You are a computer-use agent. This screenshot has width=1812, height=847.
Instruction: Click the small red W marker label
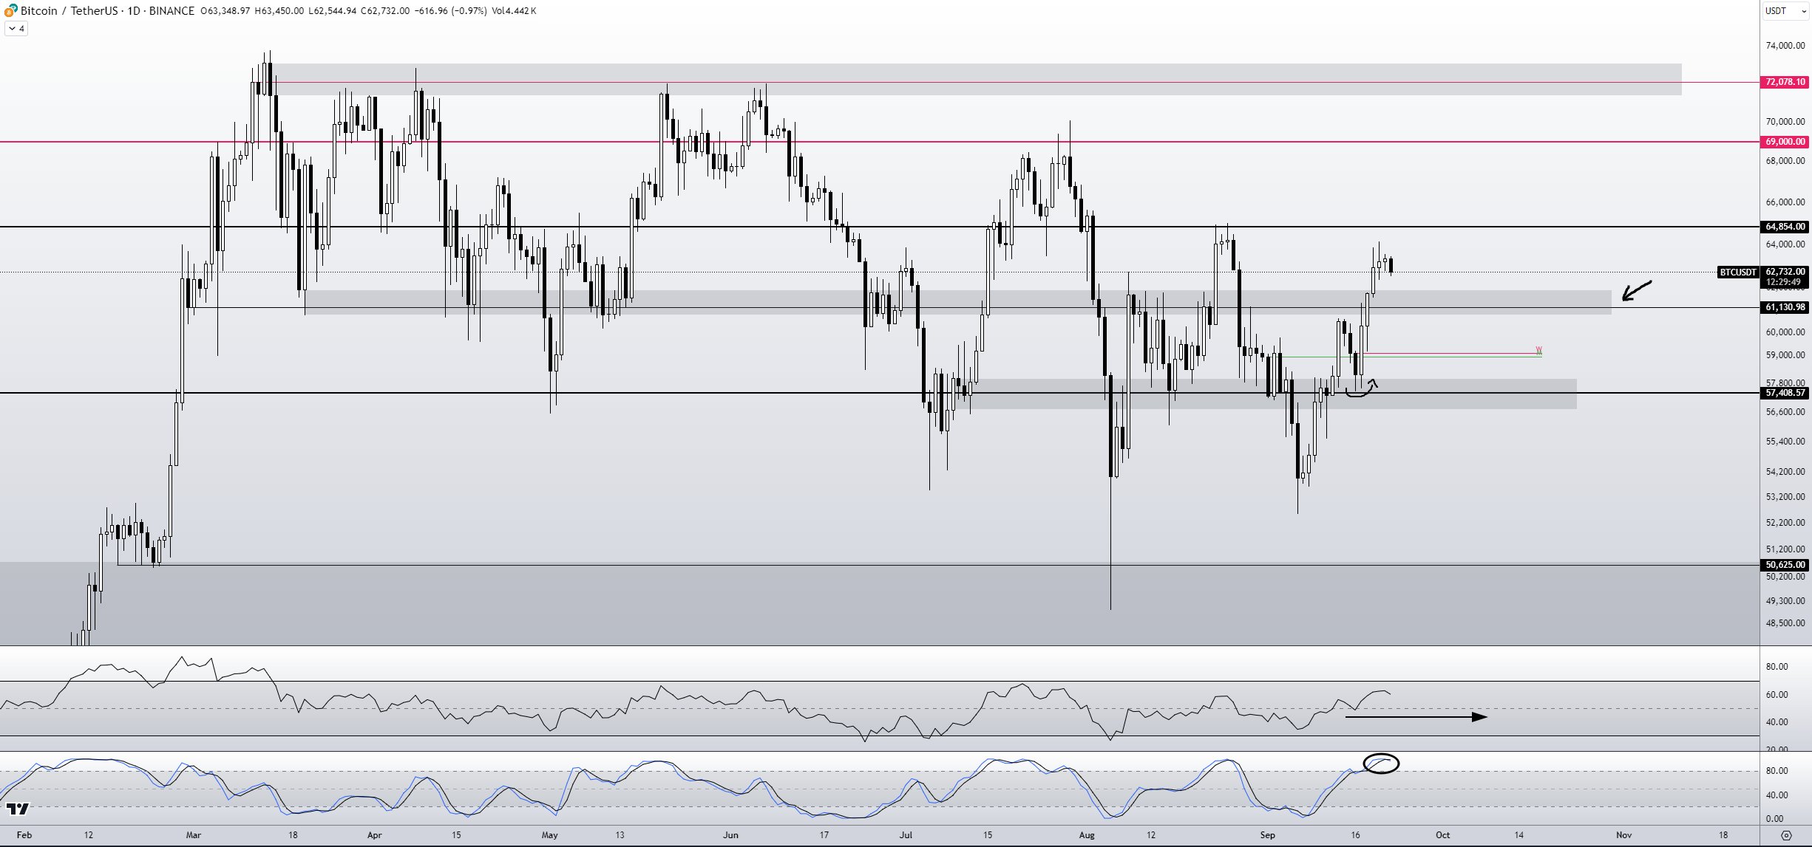(1538, 350)
